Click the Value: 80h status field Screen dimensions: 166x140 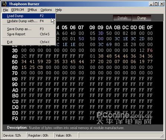click(66, 136)
